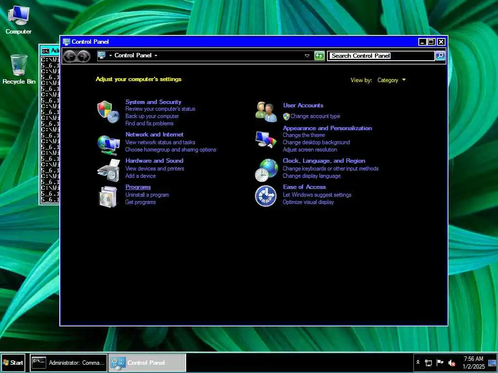Expand arrow before Control Panel breadcrumb
The width and height of the screenshot is (498, 373).
tap(110, 55)
